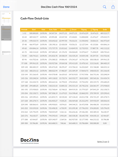This screenshot has height=157, width=118.
Task: Click the Sum. Rate column header
Action: coord(53,30)
